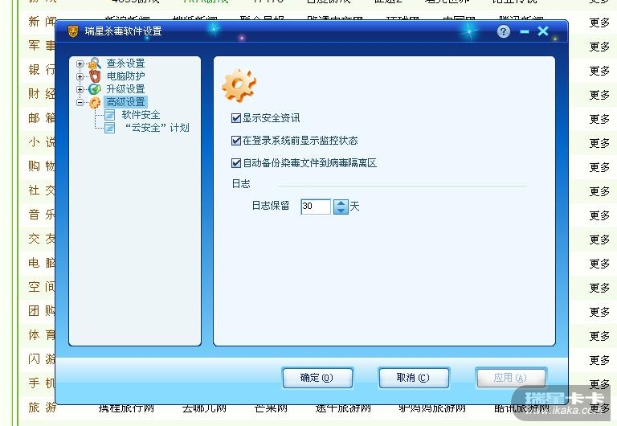Click the 应用(A) button

coord(510,378)
